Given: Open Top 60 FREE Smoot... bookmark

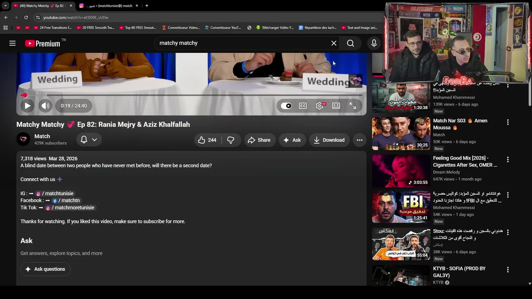Looking at the screenshot, I should point(138,28).
